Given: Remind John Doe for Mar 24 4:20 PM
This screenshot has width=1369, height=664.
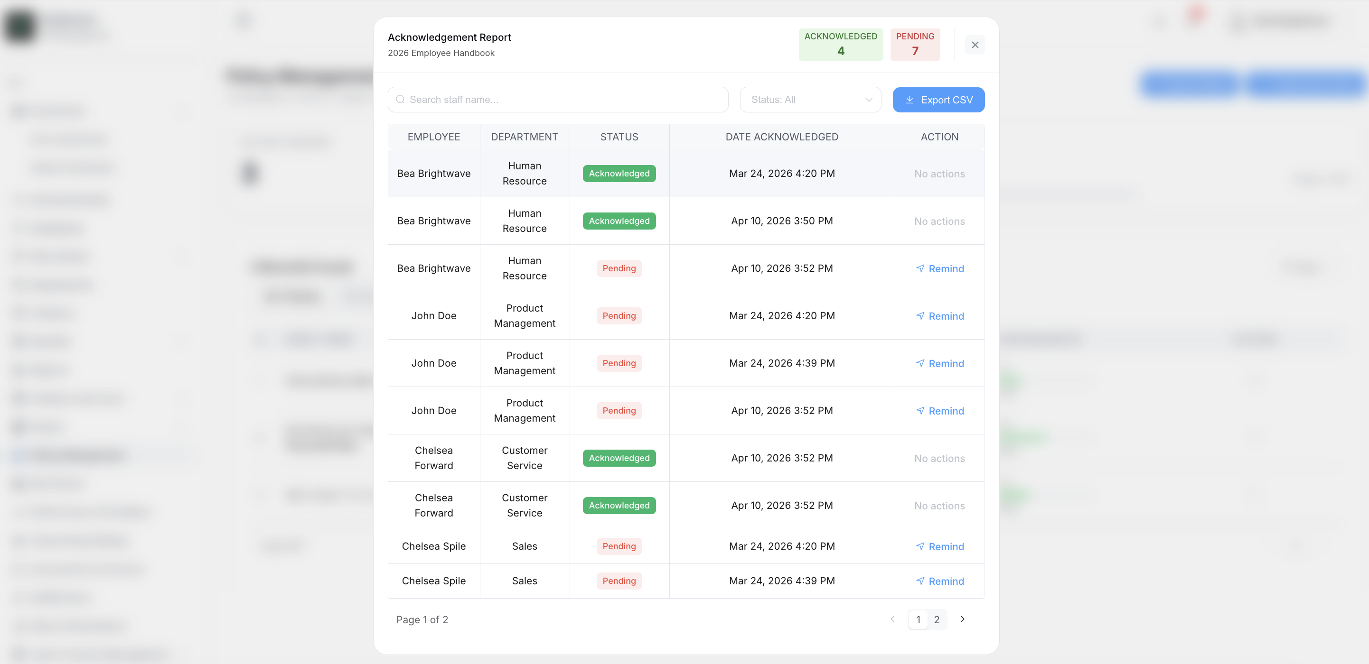Looking at the screenshot, I should click(x=939, y=316).
